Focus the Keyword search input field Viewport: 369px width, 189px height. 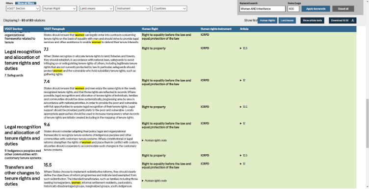point(263,9)
